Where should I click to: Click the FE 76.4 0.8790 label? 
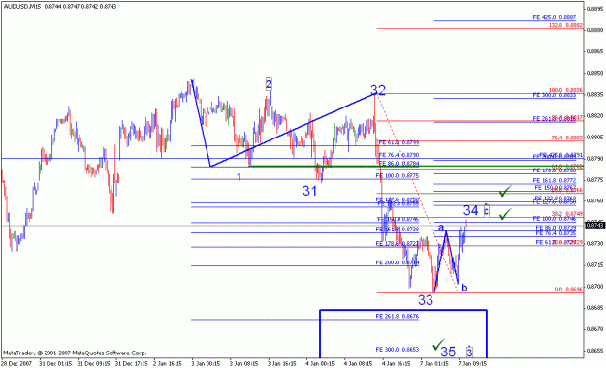(399, 155)
